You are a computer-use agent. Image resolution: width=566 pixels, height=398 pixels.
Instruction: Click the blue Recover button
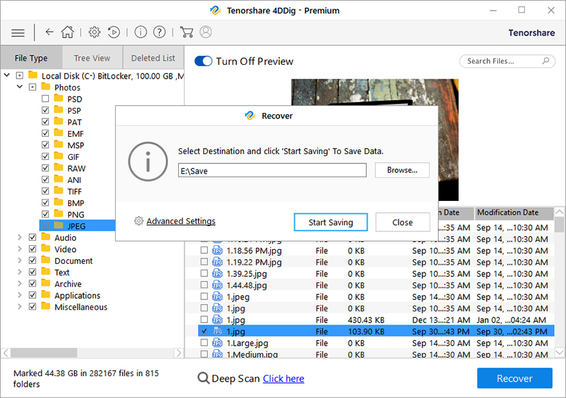(514, 378)
